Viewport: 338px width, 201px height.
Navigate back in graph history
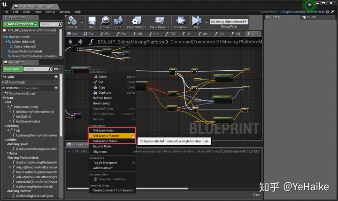point(70,42)
